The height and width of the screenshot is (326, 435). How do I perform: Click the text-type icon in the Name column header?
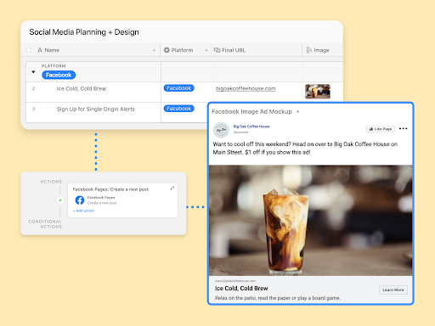[40, 50]
